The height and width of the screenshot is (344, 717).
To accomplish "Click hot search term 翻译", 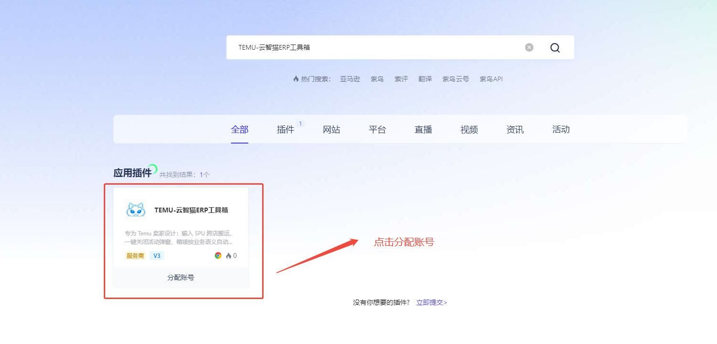I will pos(425,79).
